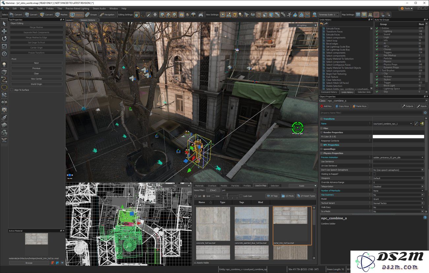Viewport: 429px width, 273px height.
Task: Toggle visibility of Sound vis group
Action: [x=377, y=34]
